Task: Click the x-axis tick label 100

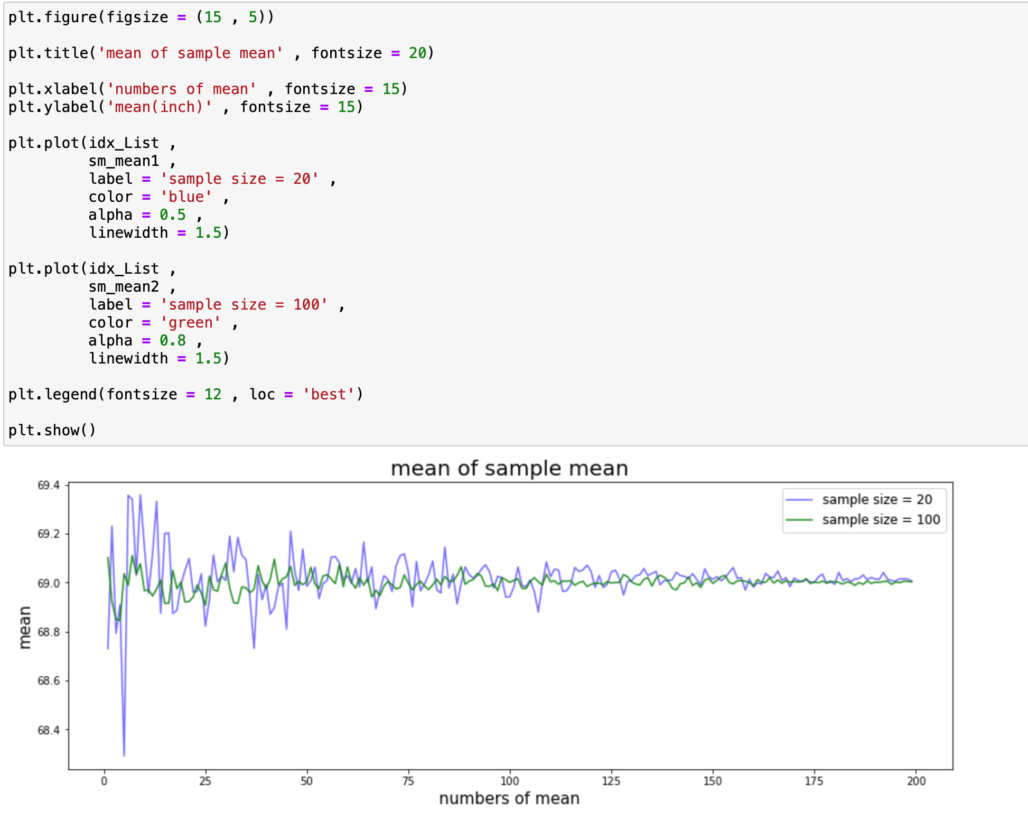Action: pos(509,781)
